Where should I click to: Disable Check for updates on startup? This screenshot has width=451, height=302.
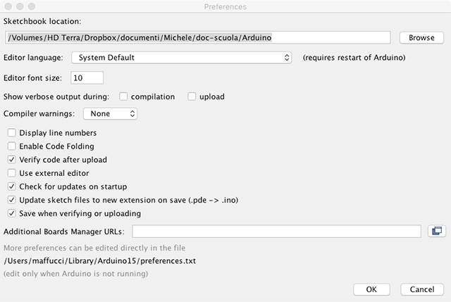point(11,187)
